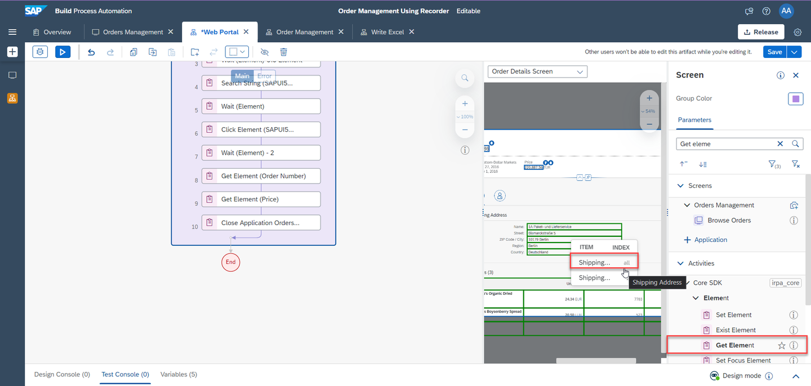
Task: Open the Save dropdown arrow
Action: (794, 52)
